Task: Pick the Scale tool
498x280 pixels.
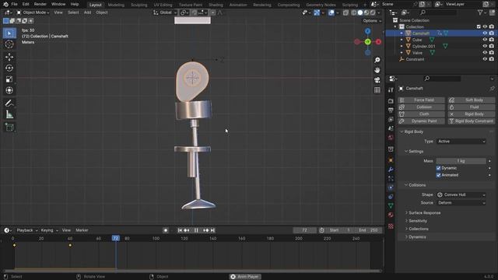Action: click(9, 79)
